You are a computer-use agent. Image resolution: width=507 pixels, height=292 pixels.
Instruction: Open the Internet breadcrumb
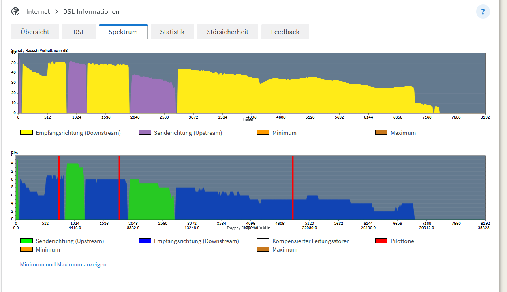[x=38, y=11]
